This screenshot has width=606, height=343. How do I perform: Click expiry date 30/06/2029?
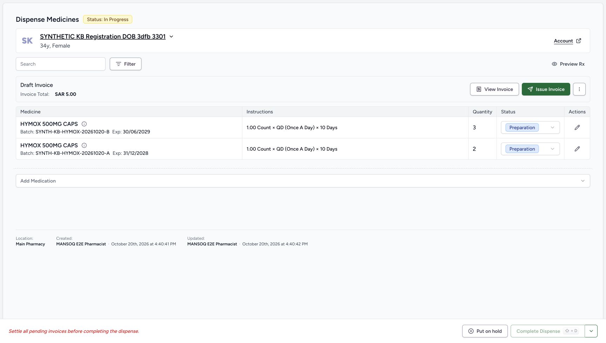coord(136,132)
